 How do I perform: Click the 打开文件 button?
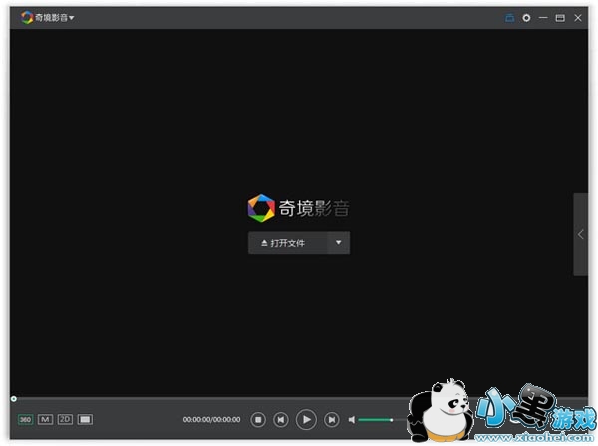tap(288, 243)
